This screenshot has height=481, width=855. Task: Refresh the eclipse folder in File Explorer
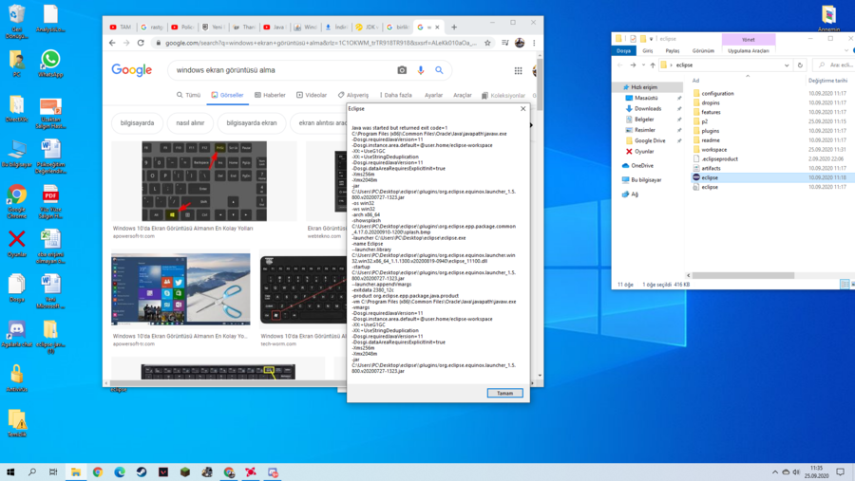[x=800, y=65]
